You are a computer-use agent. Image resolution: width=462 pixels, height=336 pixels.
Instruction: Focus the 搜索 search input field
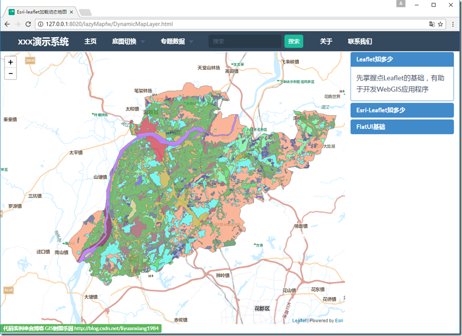[x=245, y=41]
